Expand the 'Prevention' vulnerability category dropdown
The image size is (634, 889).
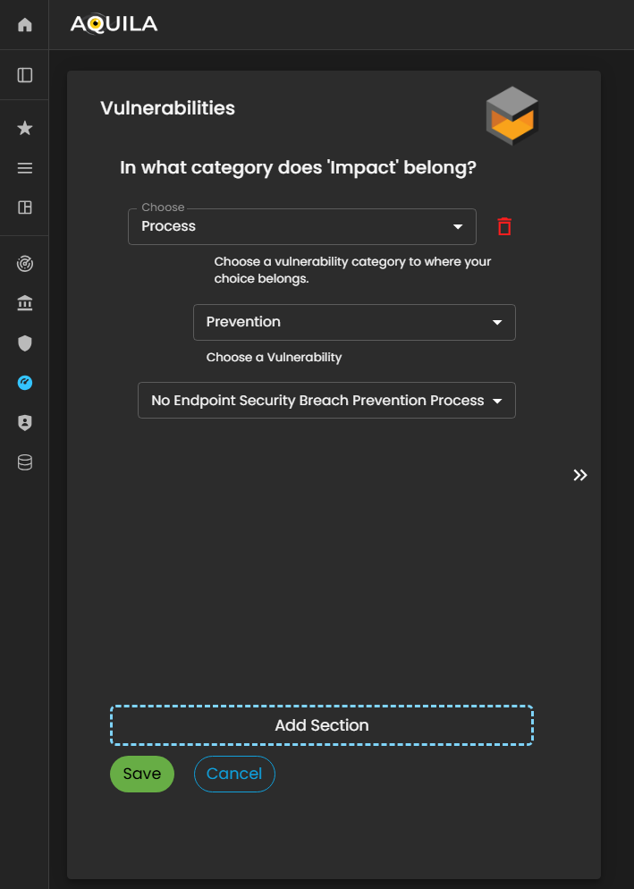(x=354, y=322)
